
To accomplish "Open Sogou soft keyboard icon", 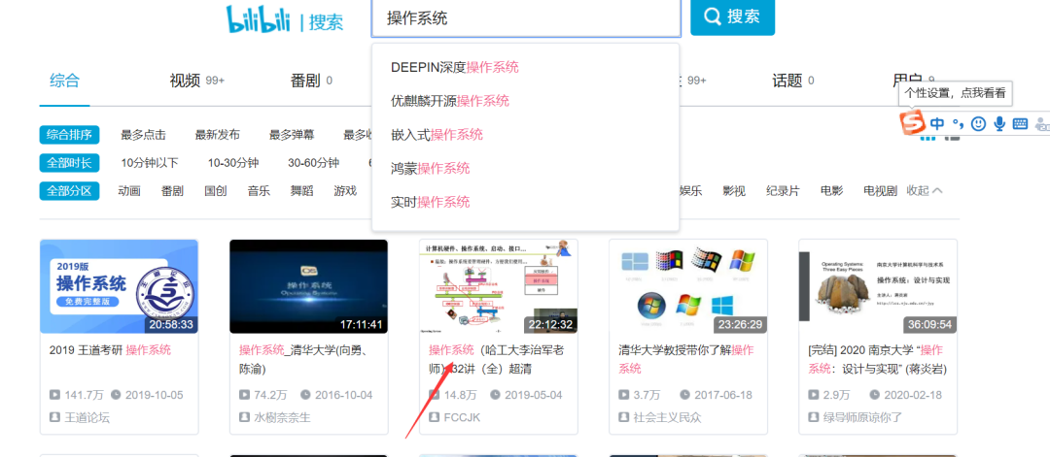I will coord(1020,123).
